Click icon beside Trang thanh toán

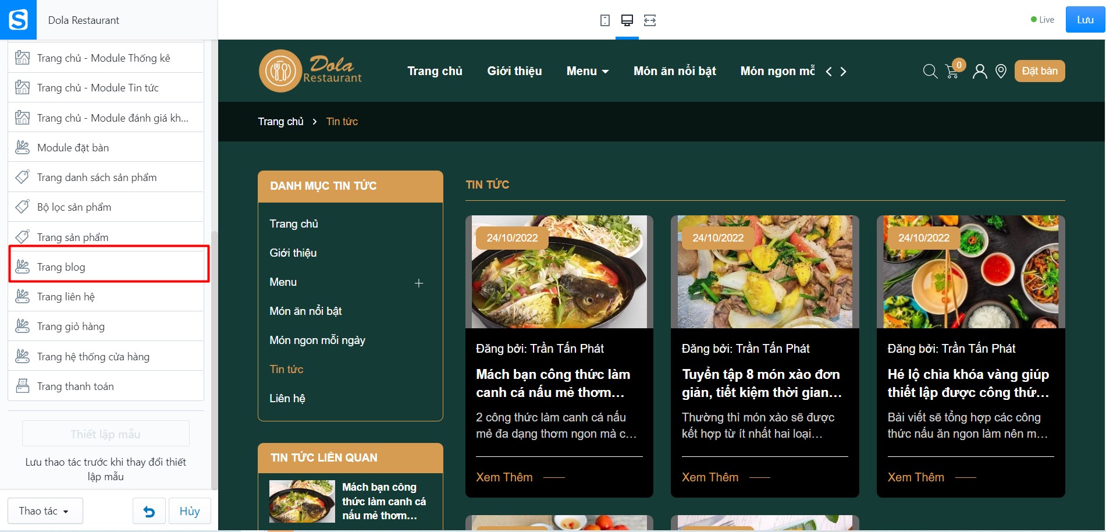pyautogui.click(x=22, y=386)
